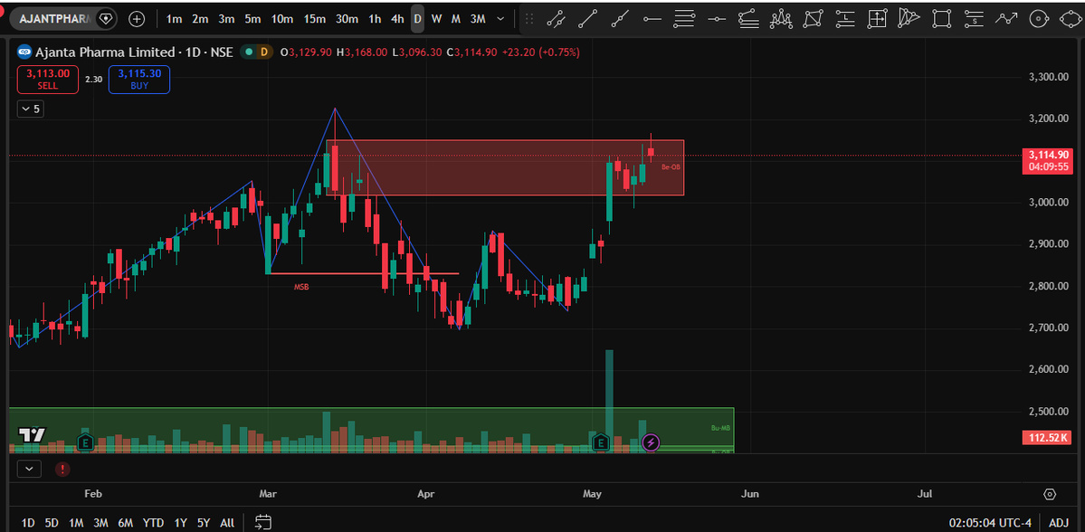
Task: Click the SELL 3,113.00 button
Action: click(48, 79)
